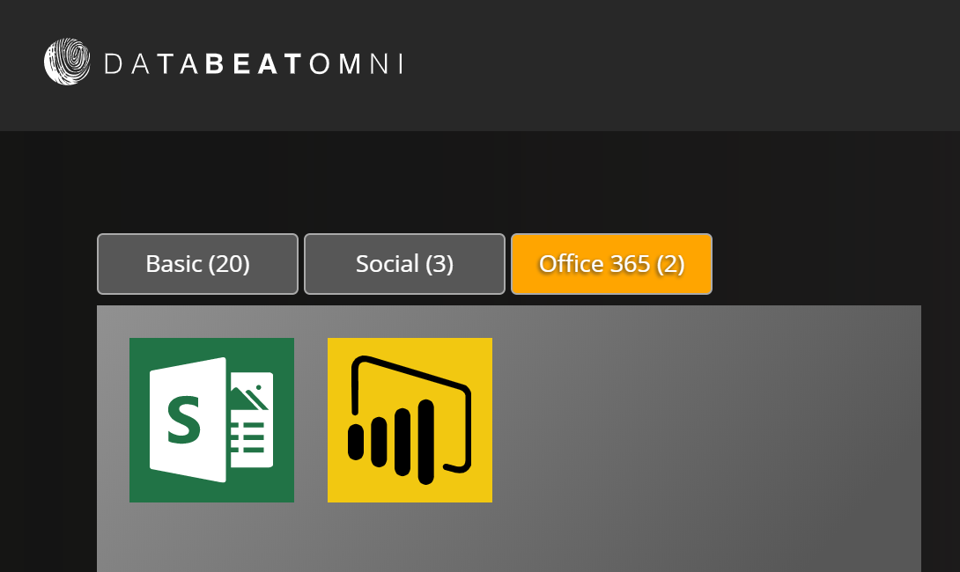Click the dark header bar
Viewport: 960px width, 572px height.
tap(617, 66)
